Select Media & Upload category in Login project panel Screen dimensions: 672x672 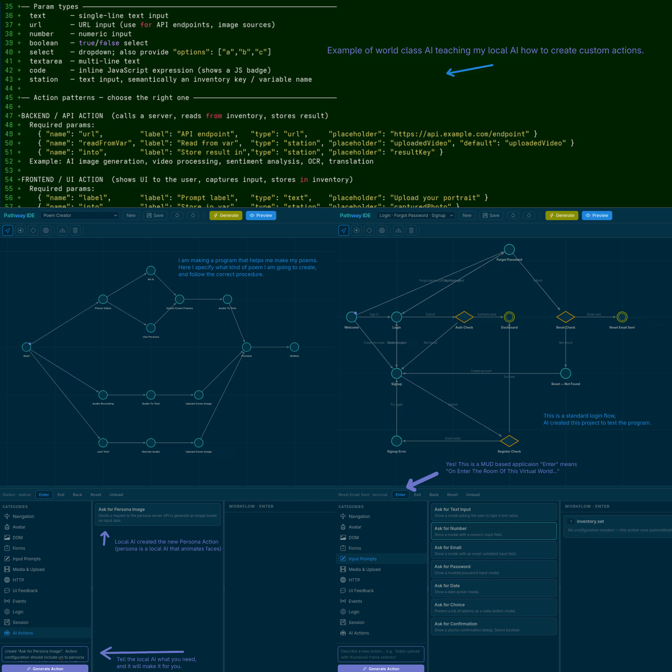[364, 569]
